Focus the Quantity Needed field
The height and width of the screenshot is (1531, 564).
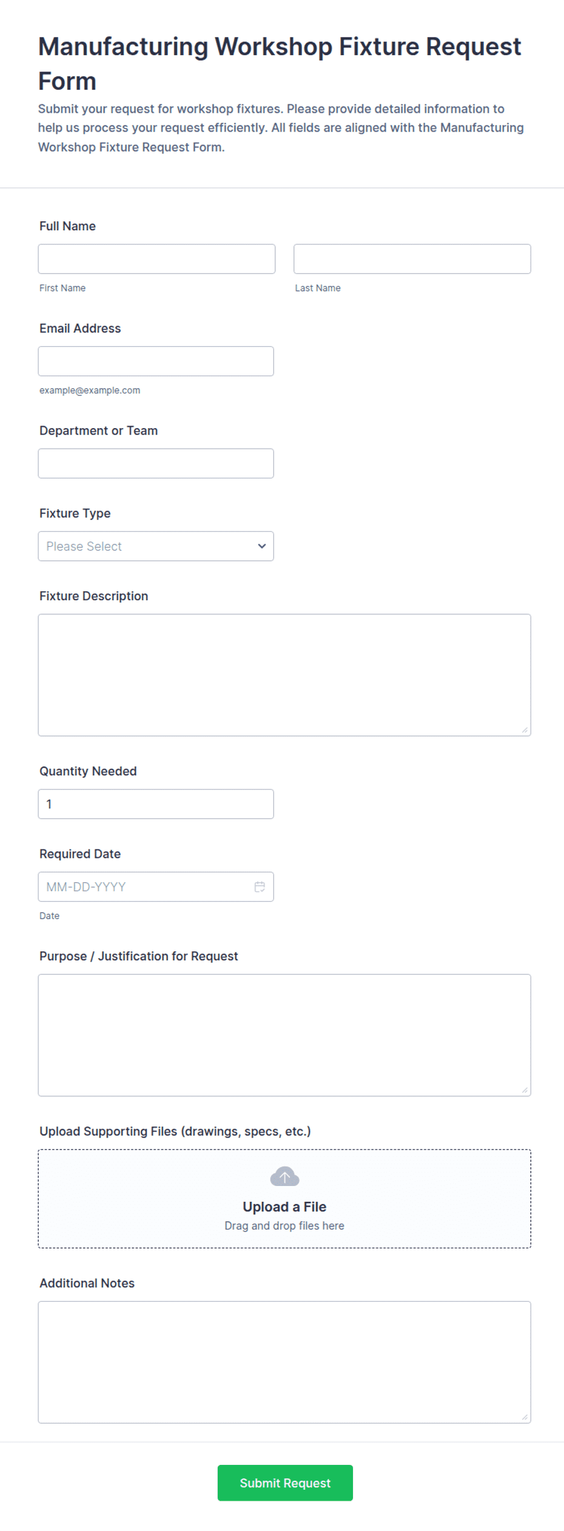coord(156,804)
